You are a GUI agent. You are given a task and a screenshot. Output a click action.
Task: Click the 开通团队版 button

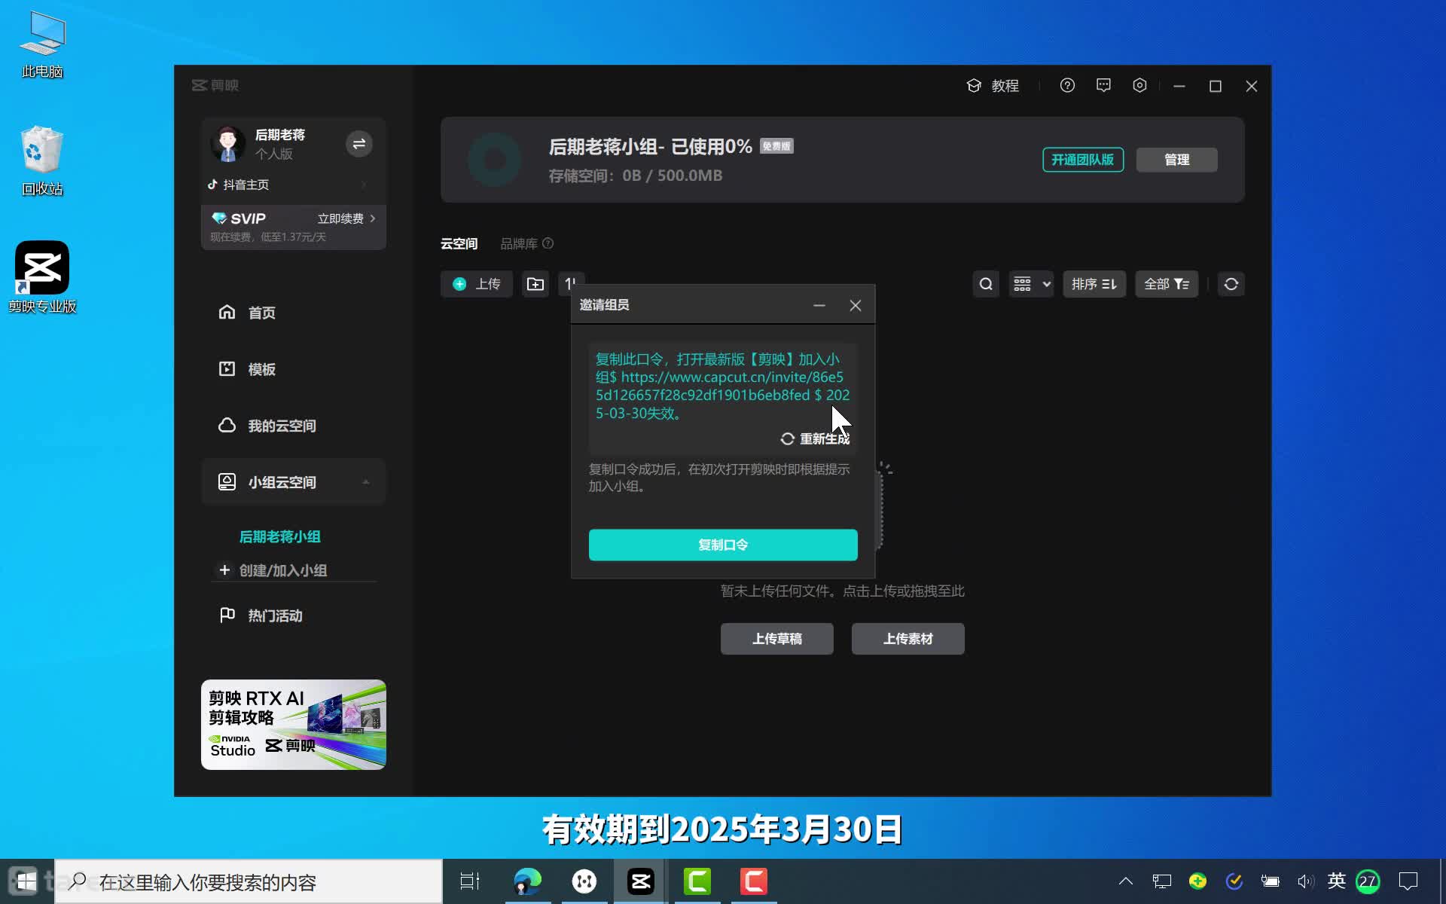tap(1083, 160)
